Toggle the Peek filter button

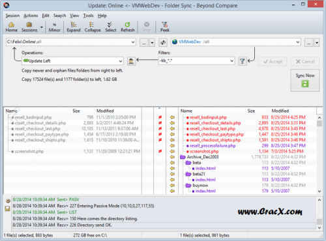point(165,27)
